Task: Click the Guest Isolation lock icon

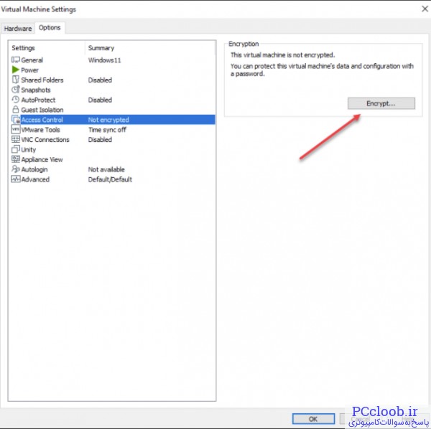Action: 16,109
